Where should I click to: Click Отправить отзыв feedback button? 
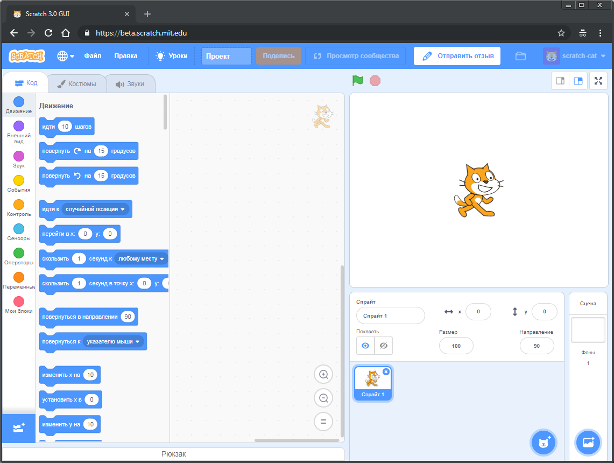pos(457,56)
